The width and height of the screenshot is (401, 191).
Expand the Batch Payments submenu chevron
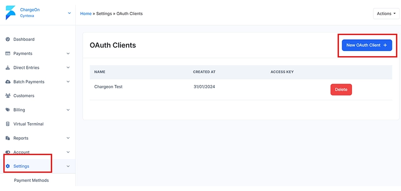[x=68, y=81]
